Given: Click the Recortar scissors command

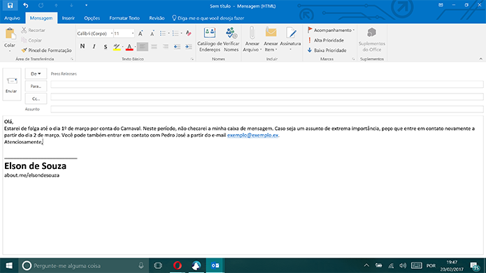Looking at the screenshot, I should pos(34,30).
